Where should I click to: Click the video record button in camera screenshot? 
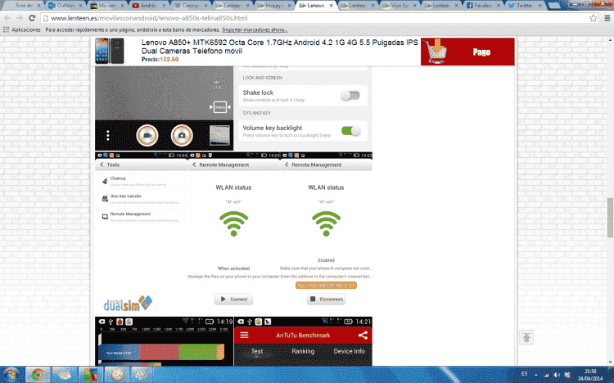tap(147, 136)
